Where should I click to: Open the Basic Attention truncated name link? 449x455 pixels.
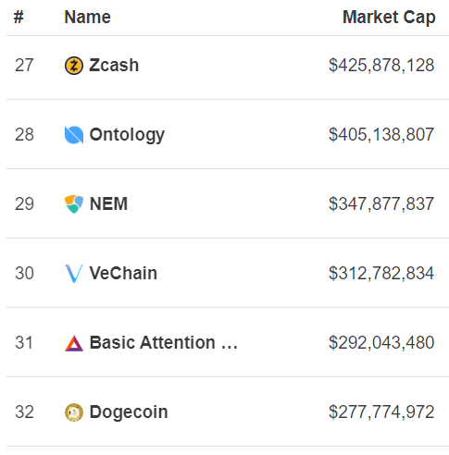[x=163, y=343]
